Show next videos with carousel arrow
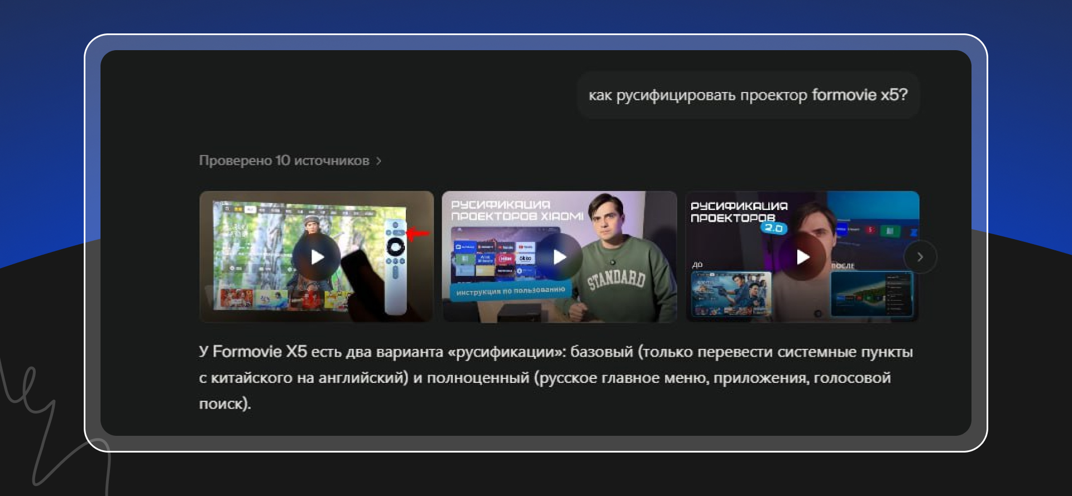Screen dimensions: 1072x496 pos(920,257)
